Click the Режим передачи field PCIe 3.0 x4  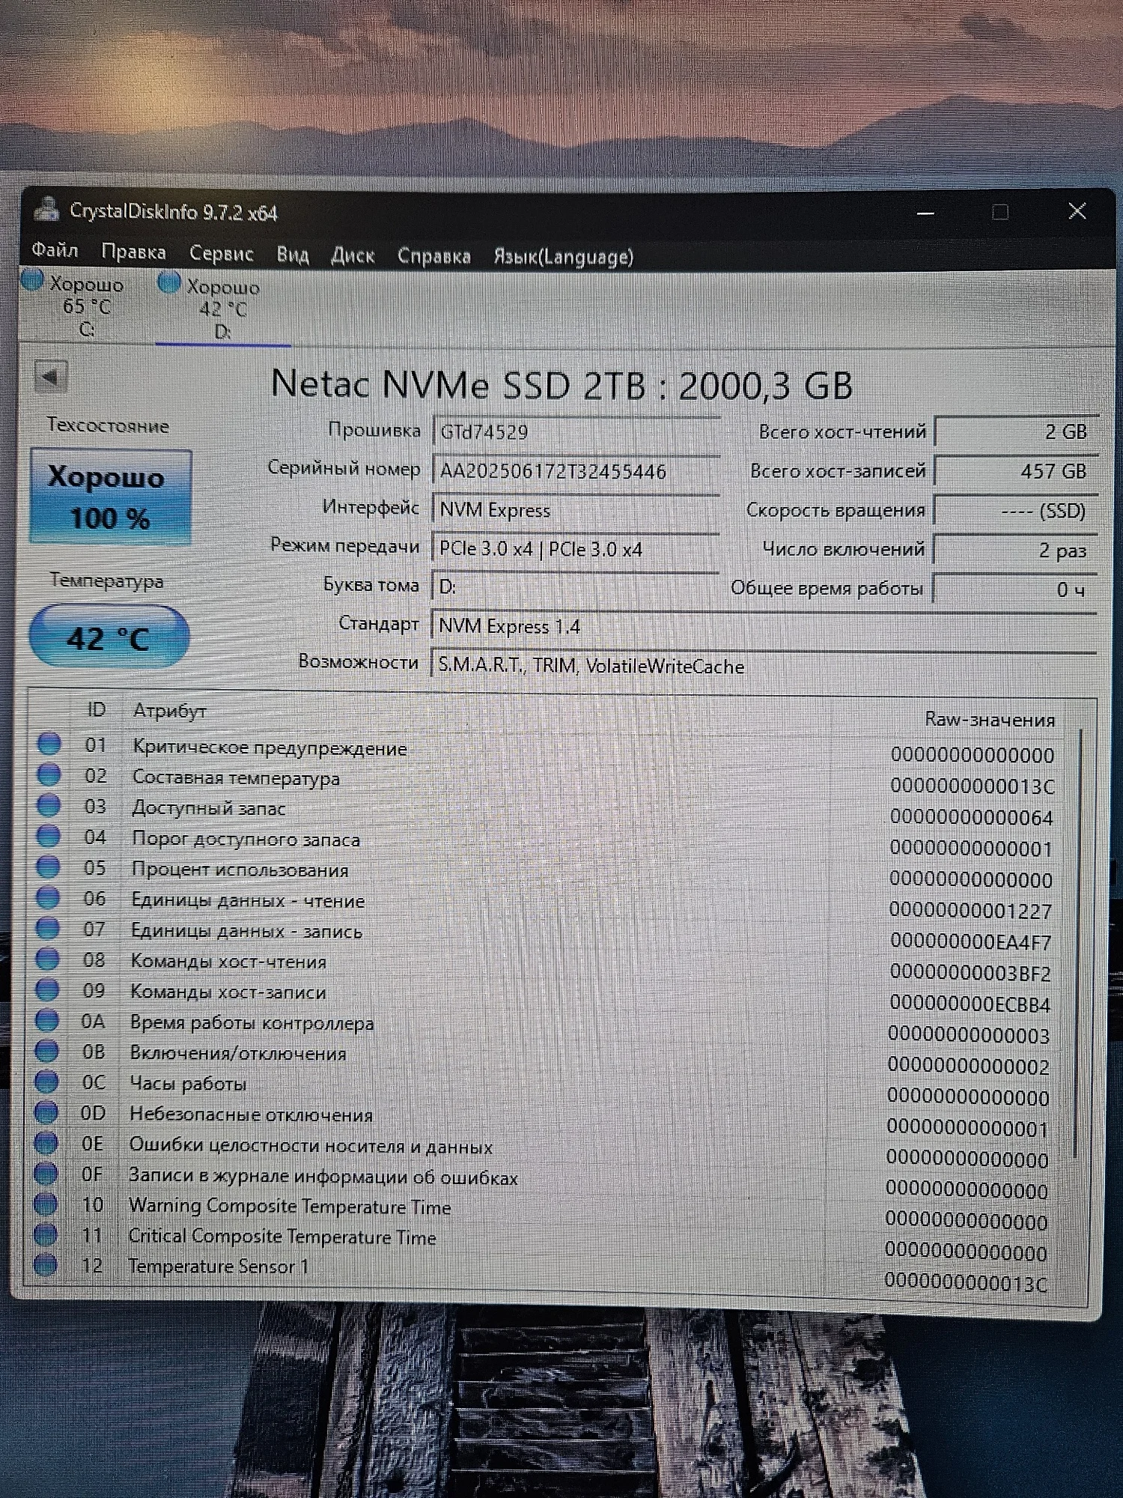(x=576, y=549)
